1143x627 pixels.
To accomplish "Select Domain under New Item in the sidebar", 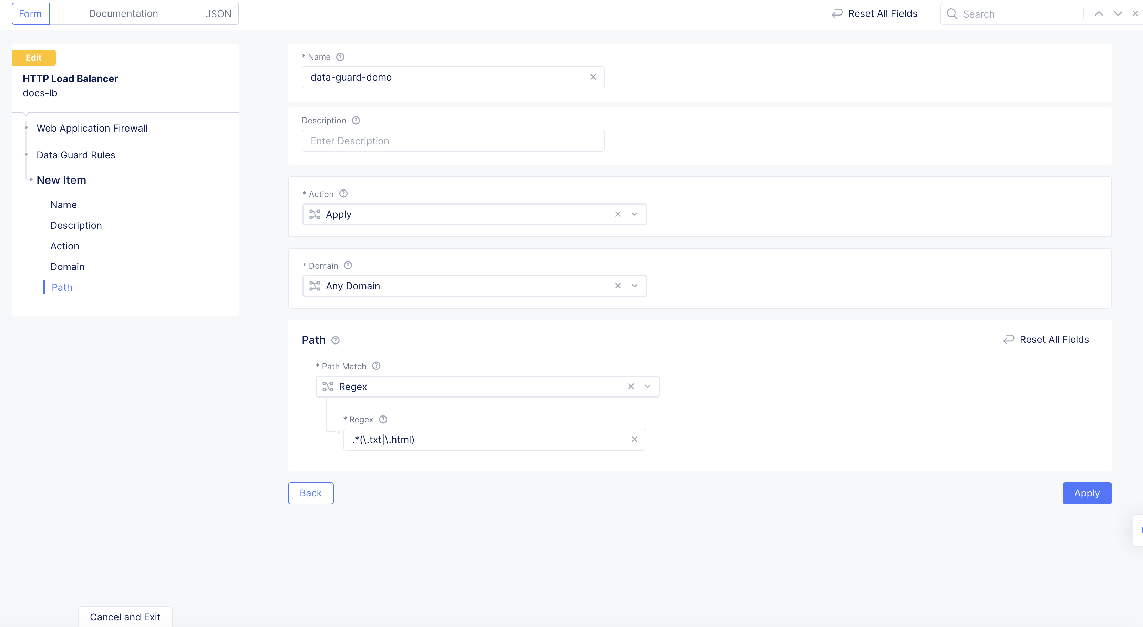I will pos(67,266).
